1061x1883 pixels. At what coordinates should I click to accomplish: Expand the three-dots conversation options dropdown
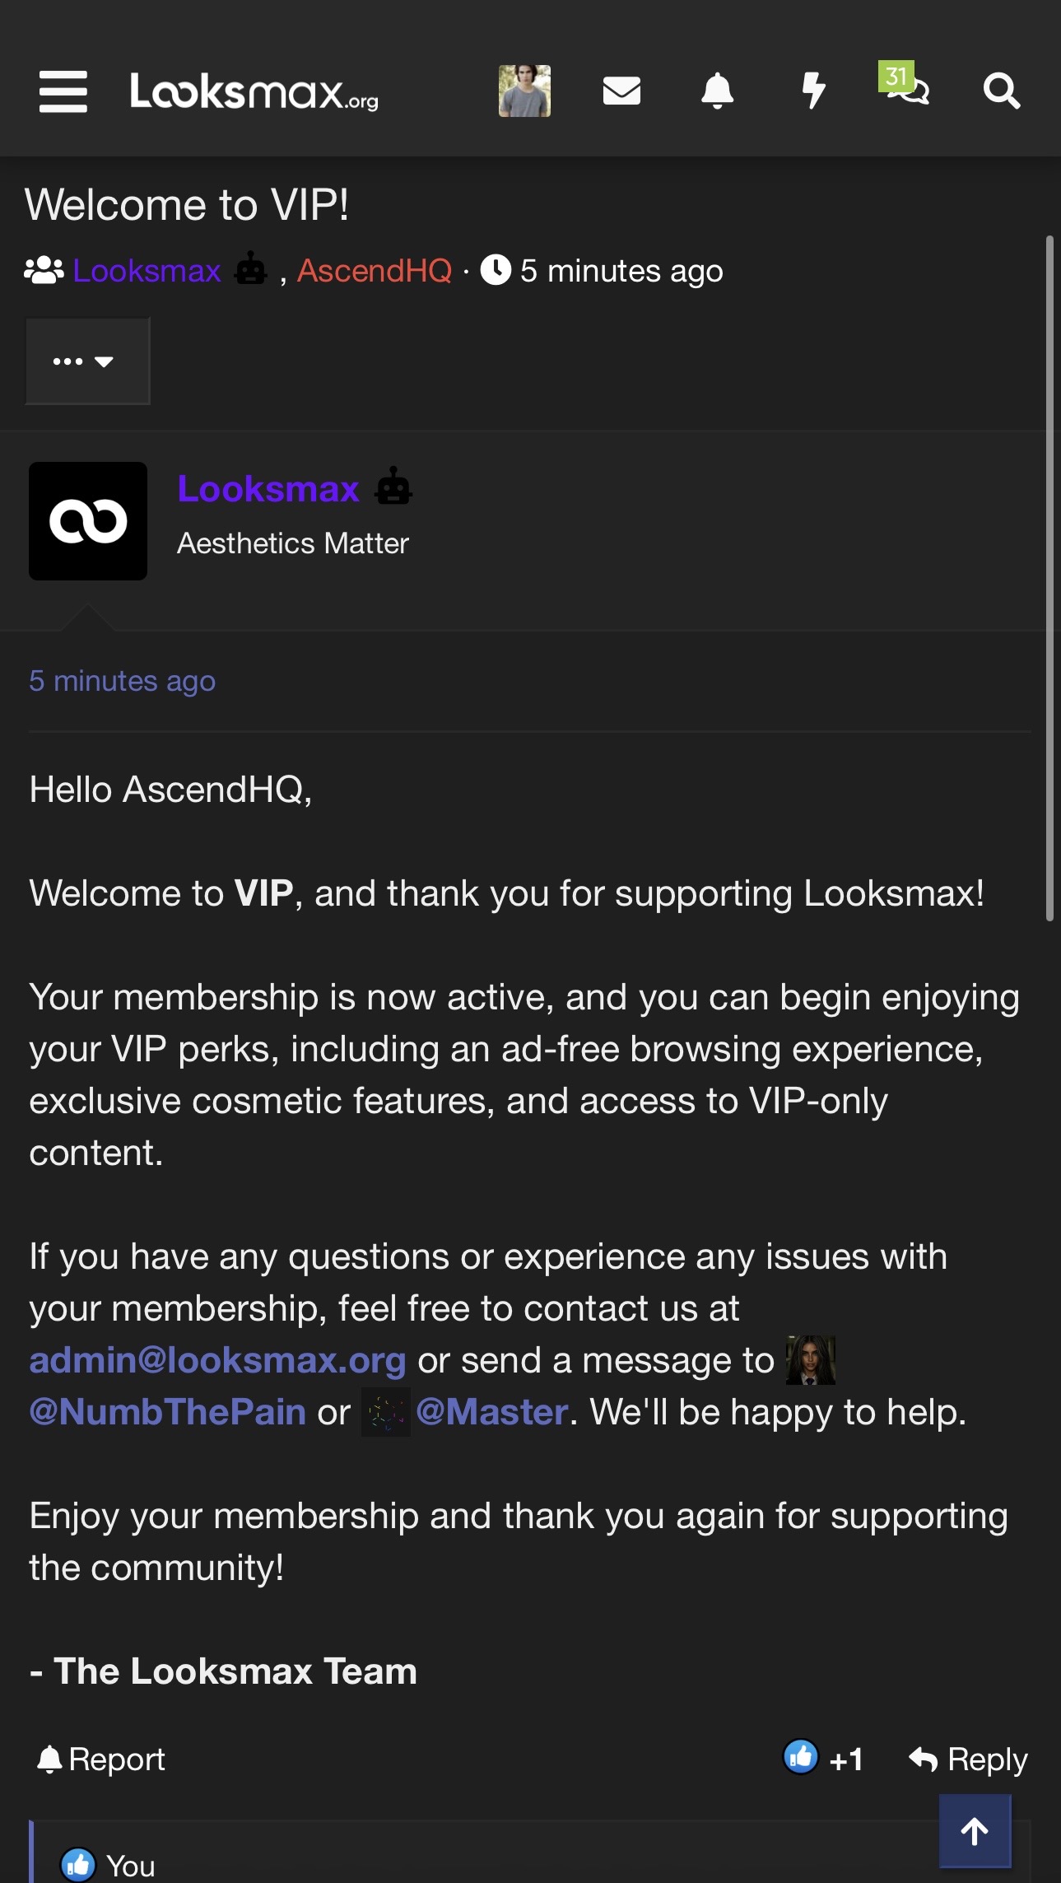87,361
